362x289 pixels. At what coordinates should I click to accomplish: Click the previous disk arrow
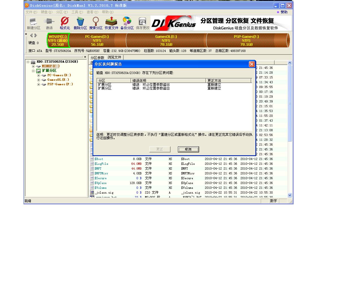click(x=31, y=36)
